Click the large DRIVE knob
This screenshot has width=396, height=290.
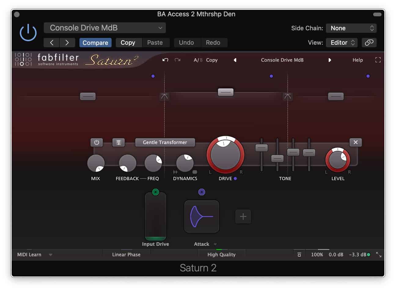click(x=226, y=155)
